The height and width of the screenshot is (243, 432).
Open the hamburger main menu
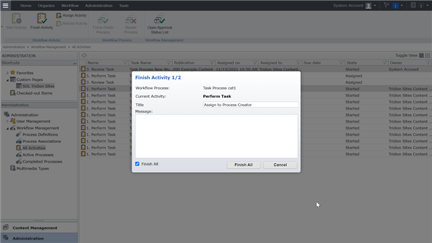point(5,5)
